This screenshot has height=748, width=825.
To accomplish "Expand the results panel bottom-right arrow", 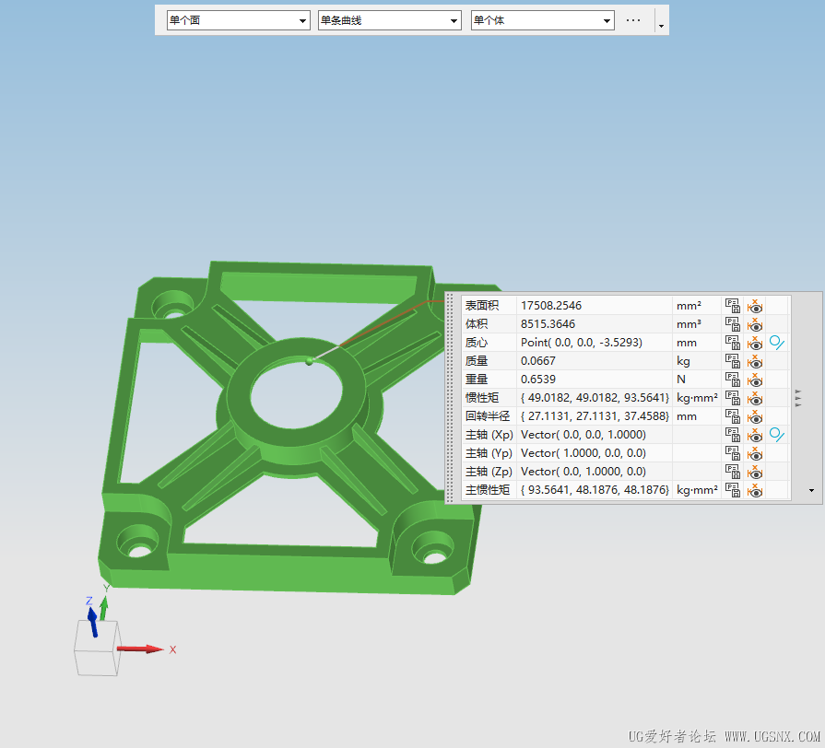I will click(x=811, y=490).
